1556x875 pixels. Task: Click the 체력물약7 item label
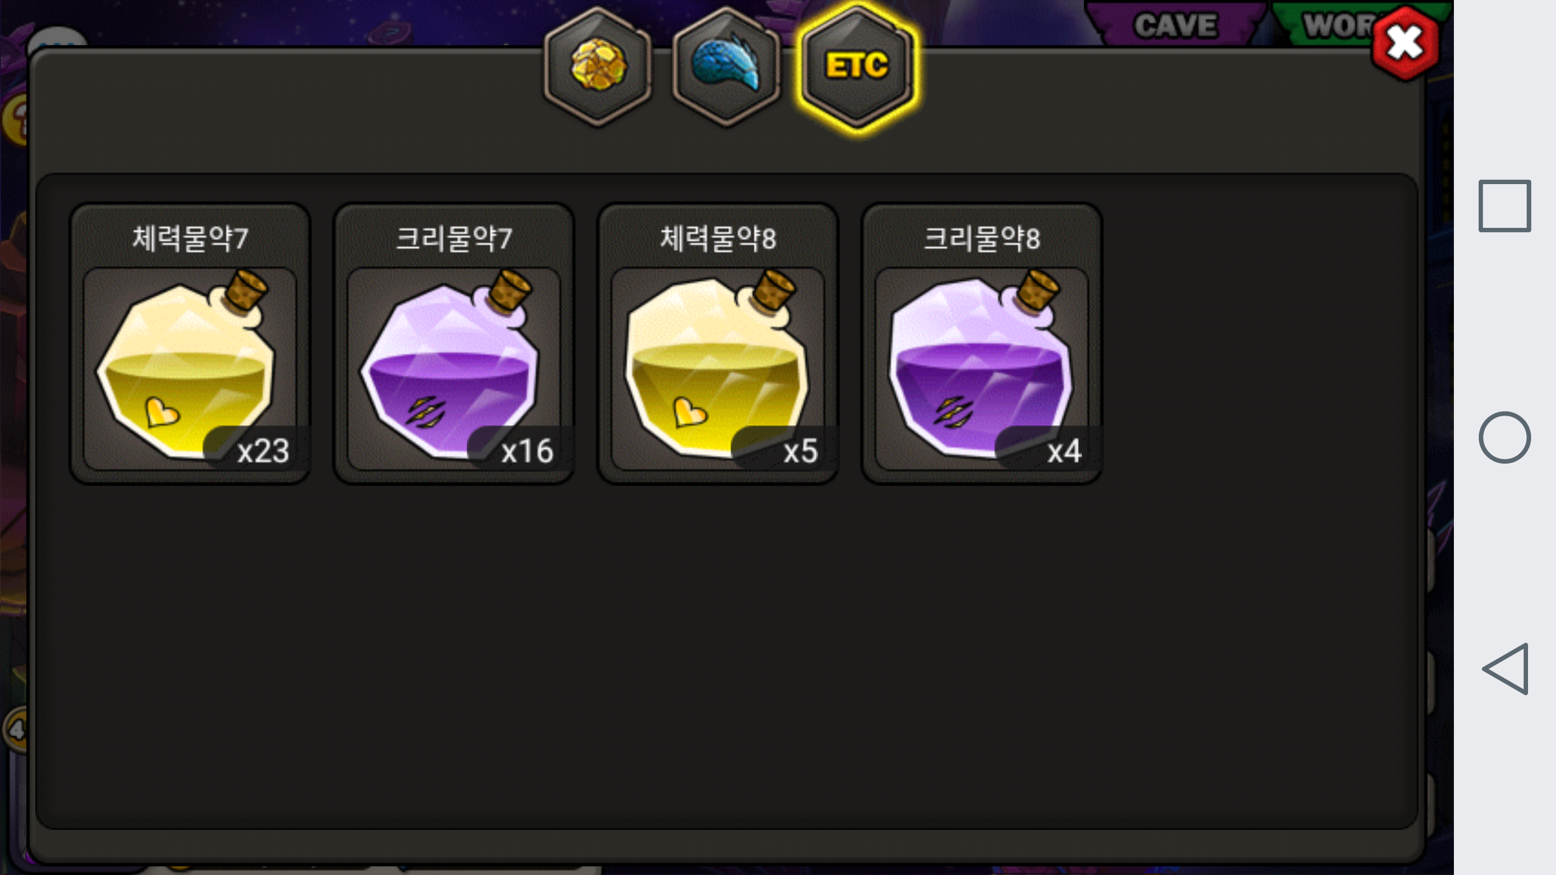190,238
